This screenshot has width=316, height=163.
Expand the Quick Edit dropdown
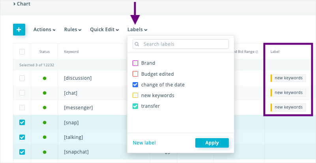104,30
